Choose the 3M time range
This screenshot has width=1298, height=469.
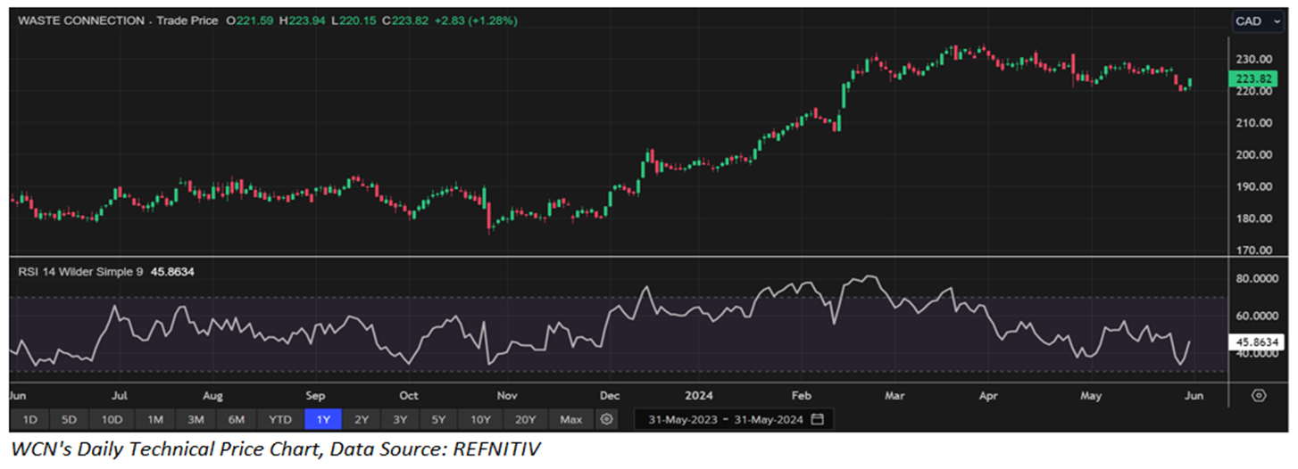point(196,419)
